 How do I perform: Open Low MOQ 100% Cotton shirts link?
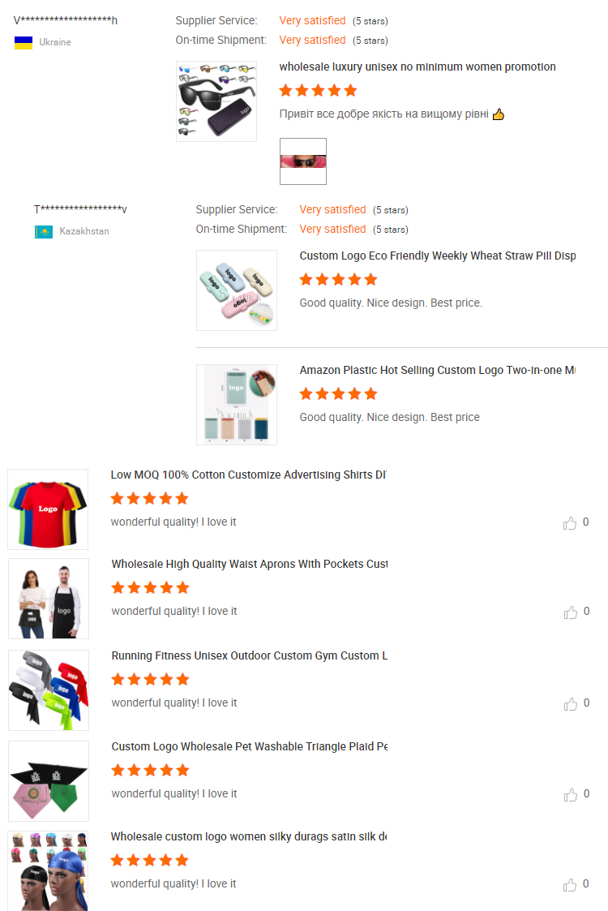pos(249,475)
